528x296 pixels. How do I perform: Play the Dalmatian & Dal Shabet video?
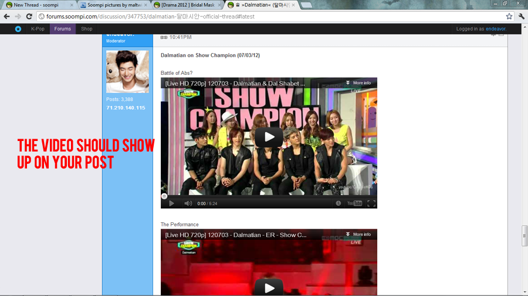[269, 137]
